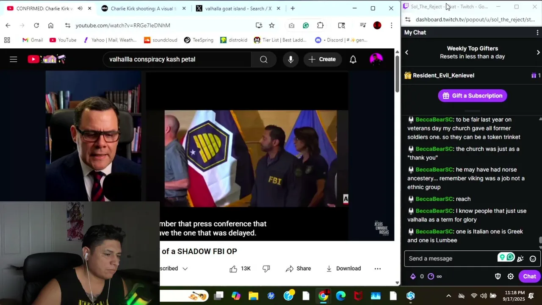This screenshot has width=542, height=305.
Task: Open Twitch moderation shield icon
Action: click(498, 276)
